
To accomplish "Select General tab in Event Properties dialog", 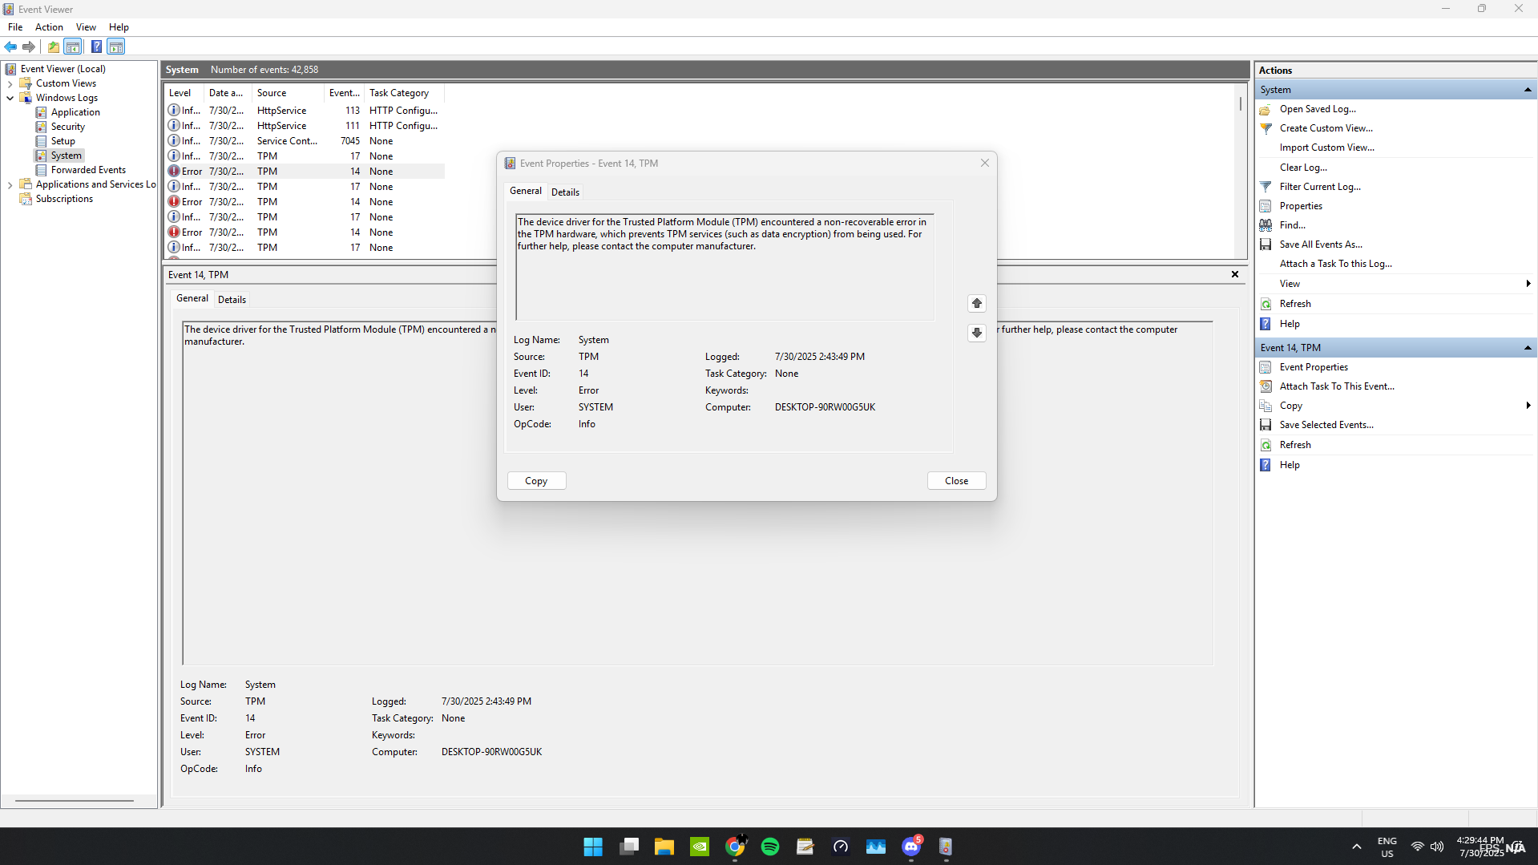I will [x=526, y=191].
